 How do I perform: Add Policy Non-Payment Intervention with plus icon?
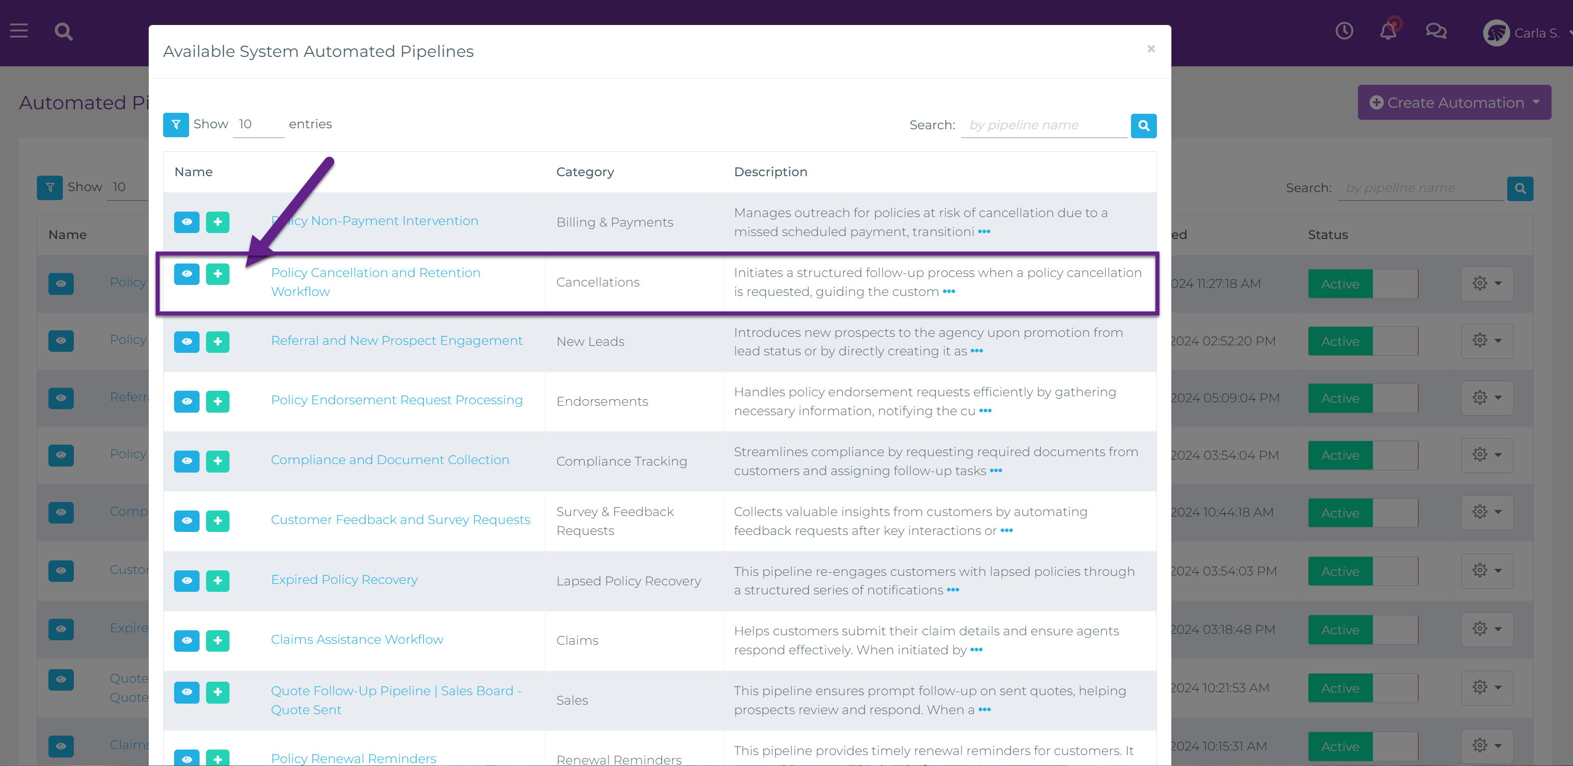(218, 223)
